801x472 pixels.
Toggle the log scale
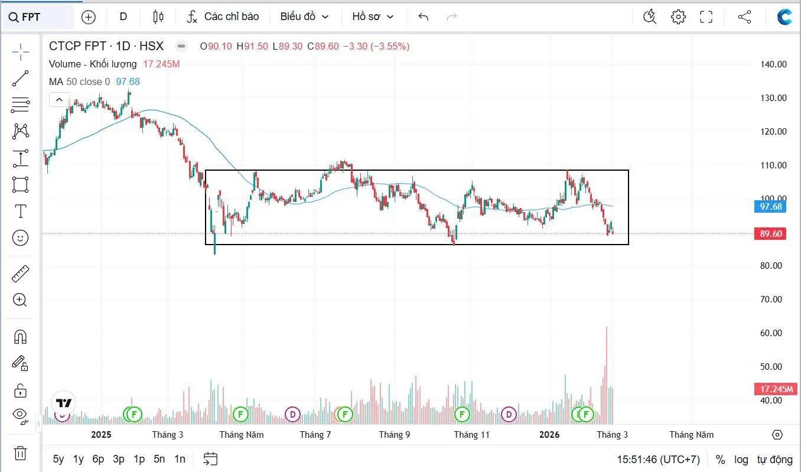[741, 459]
